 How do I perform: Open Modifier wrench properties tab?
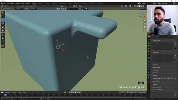[149, 64]
